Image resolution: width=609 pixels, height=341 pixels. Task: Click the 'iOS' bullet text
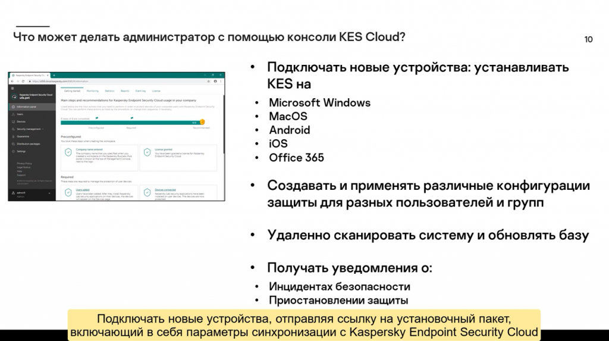tap(278, 143)
